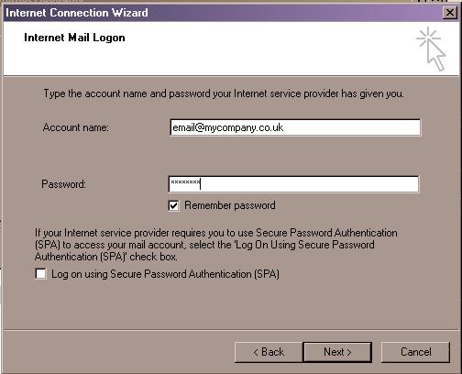Go to the previous step with Back
Viewport: 462px width, 374px height.
click(269, 352)
